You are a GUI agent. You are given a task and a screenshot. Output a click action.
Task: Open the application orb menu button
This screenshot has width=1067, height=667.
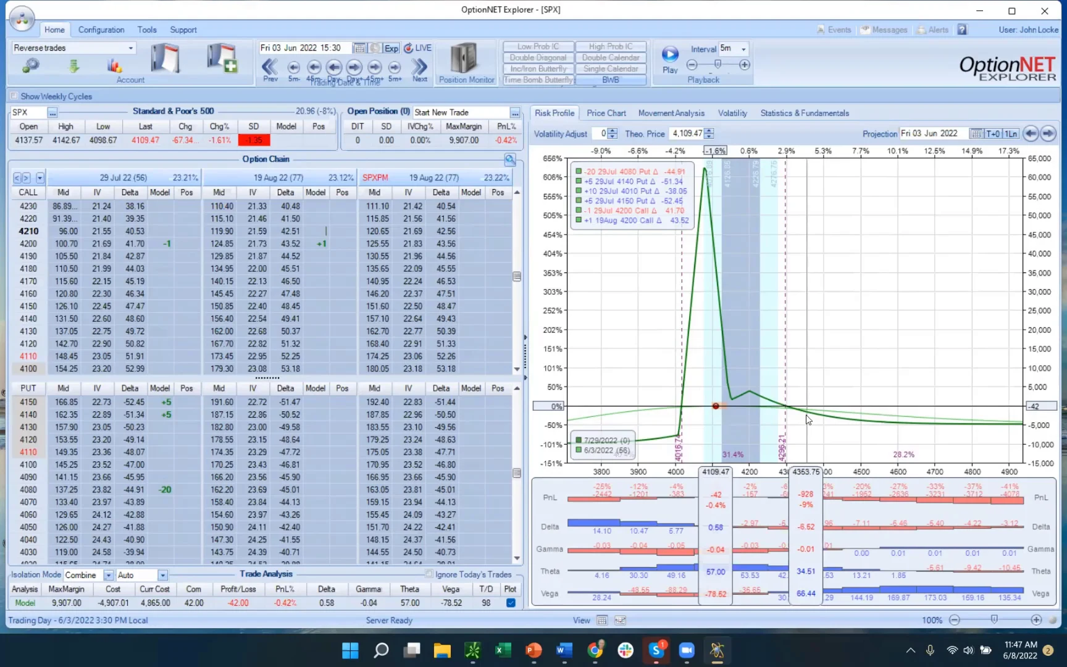[22, 19]
